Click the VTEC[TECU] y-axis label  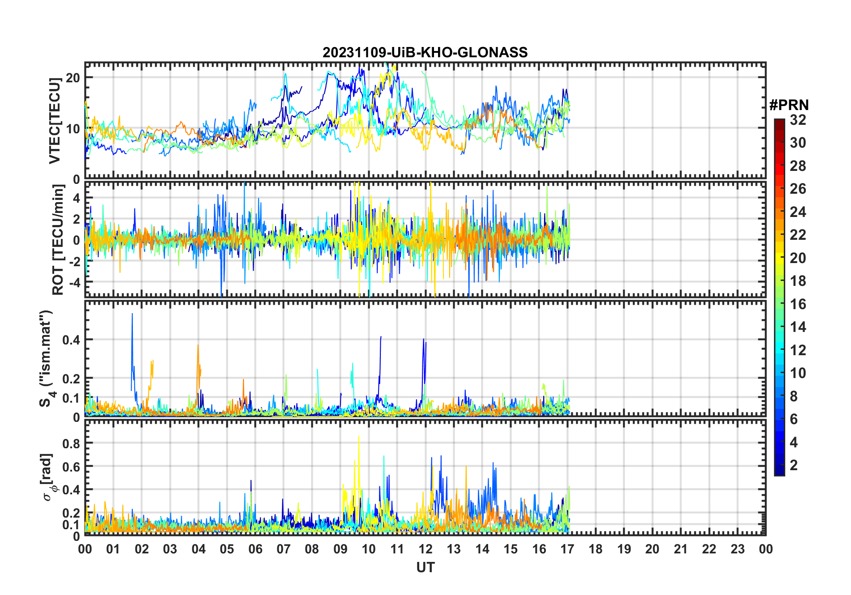pyautogui.click(x=55, y=121)
